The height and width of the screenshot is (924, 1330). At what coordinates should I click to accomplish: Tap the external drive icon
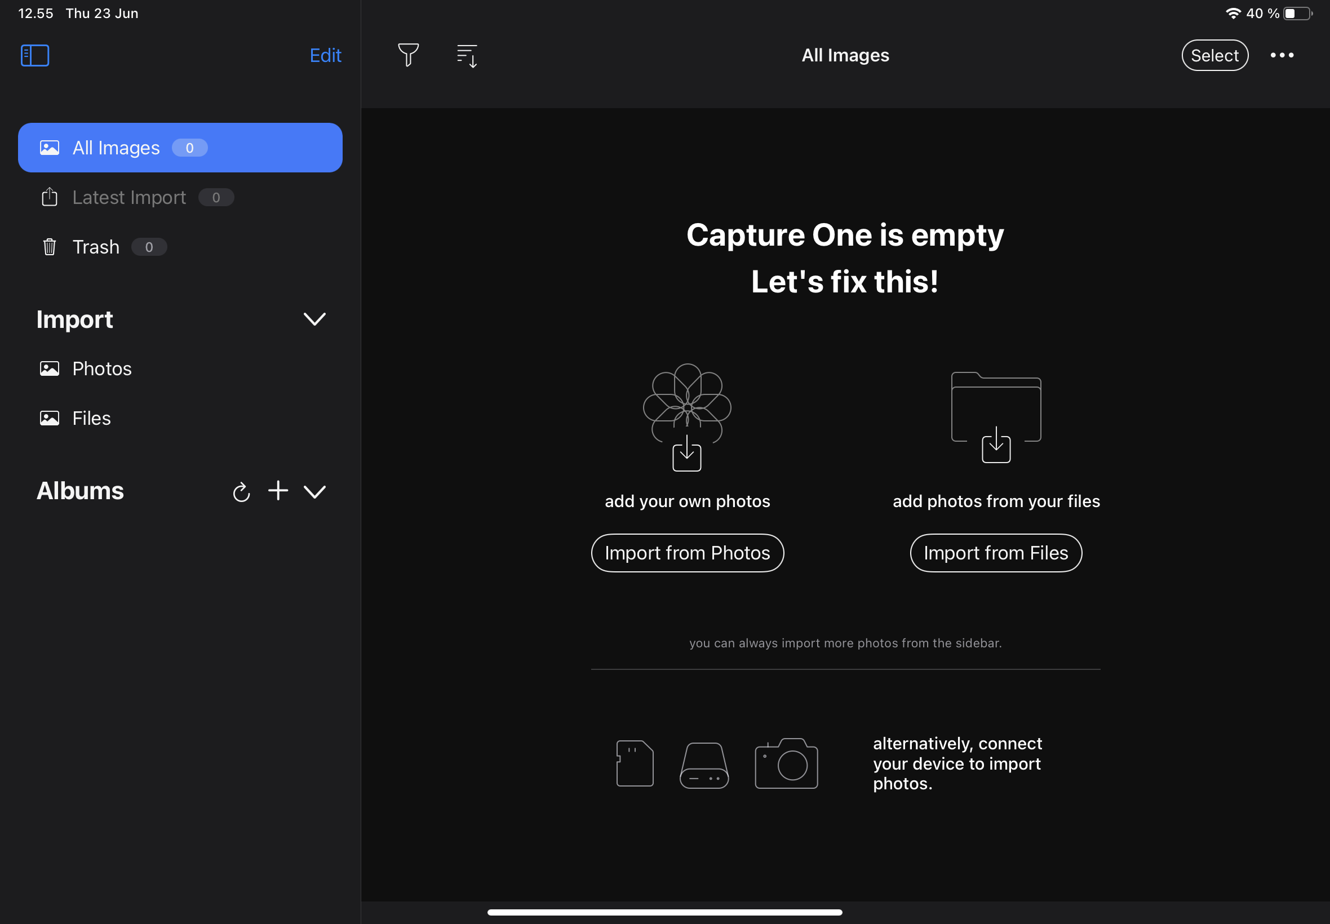coord(704,765)
